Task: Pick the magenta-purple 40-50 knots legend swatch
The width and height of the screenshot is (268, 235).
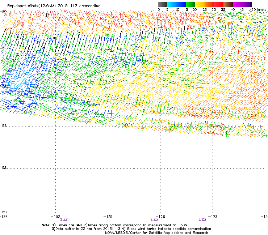Action: [242, 4]
